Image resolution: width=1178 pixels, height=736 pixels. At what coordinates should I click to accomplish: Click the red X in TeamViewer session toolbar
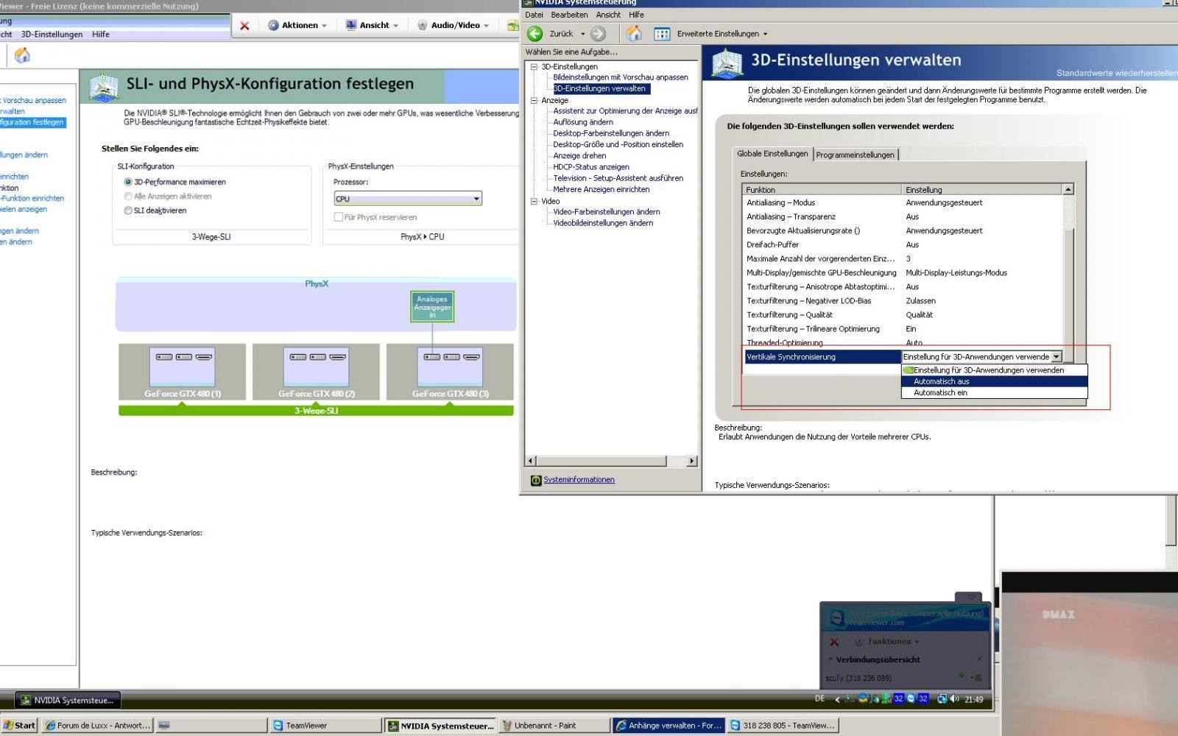(244, 26)
